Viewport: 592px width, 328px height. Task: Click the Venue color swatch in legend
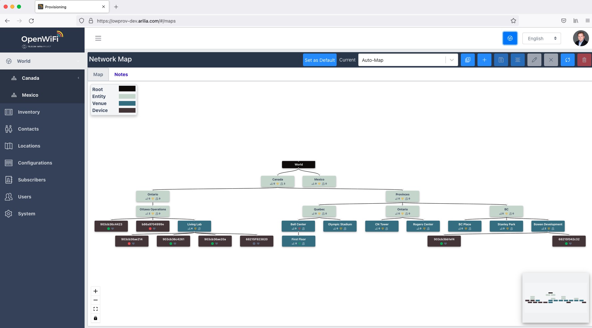coord(127,103)
